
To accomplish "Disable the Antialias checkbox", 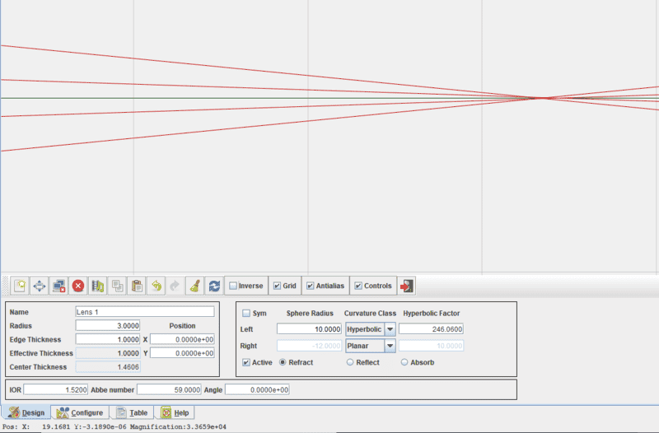I will coord(311,286).
